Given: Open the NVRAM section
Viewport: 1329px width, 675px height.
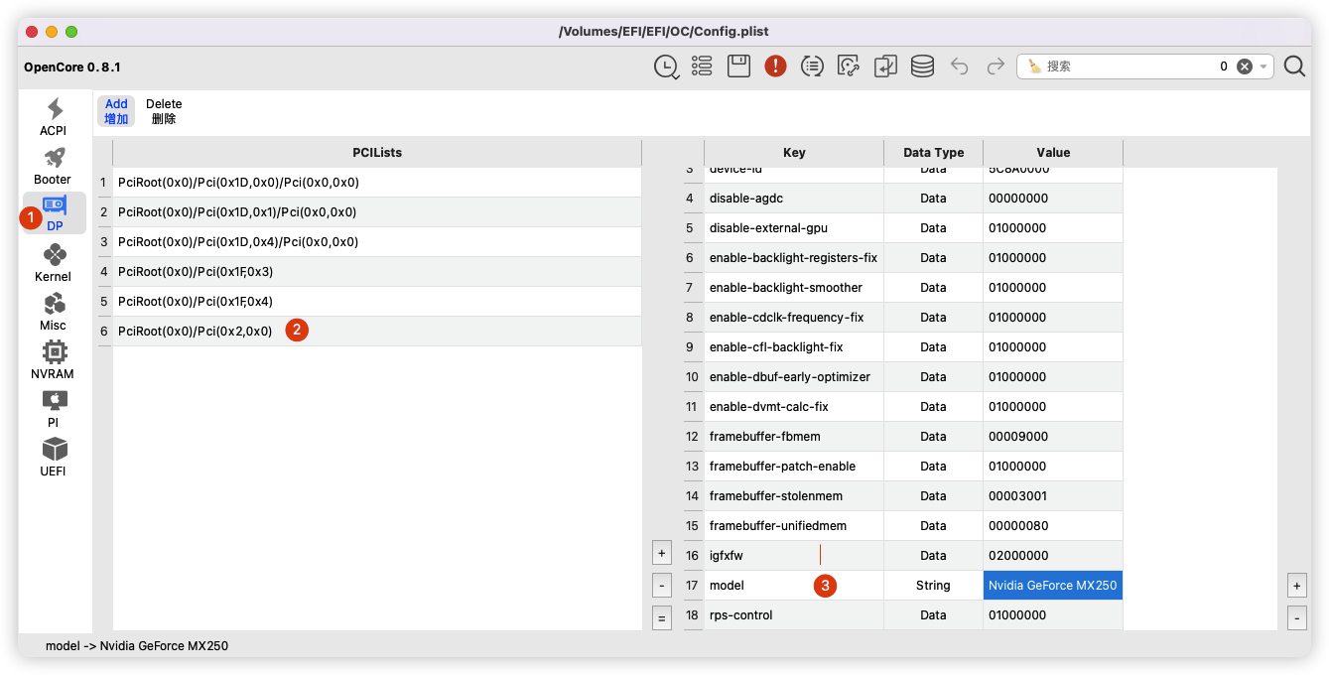Looking at the screenshot, I should click(53, 358).
